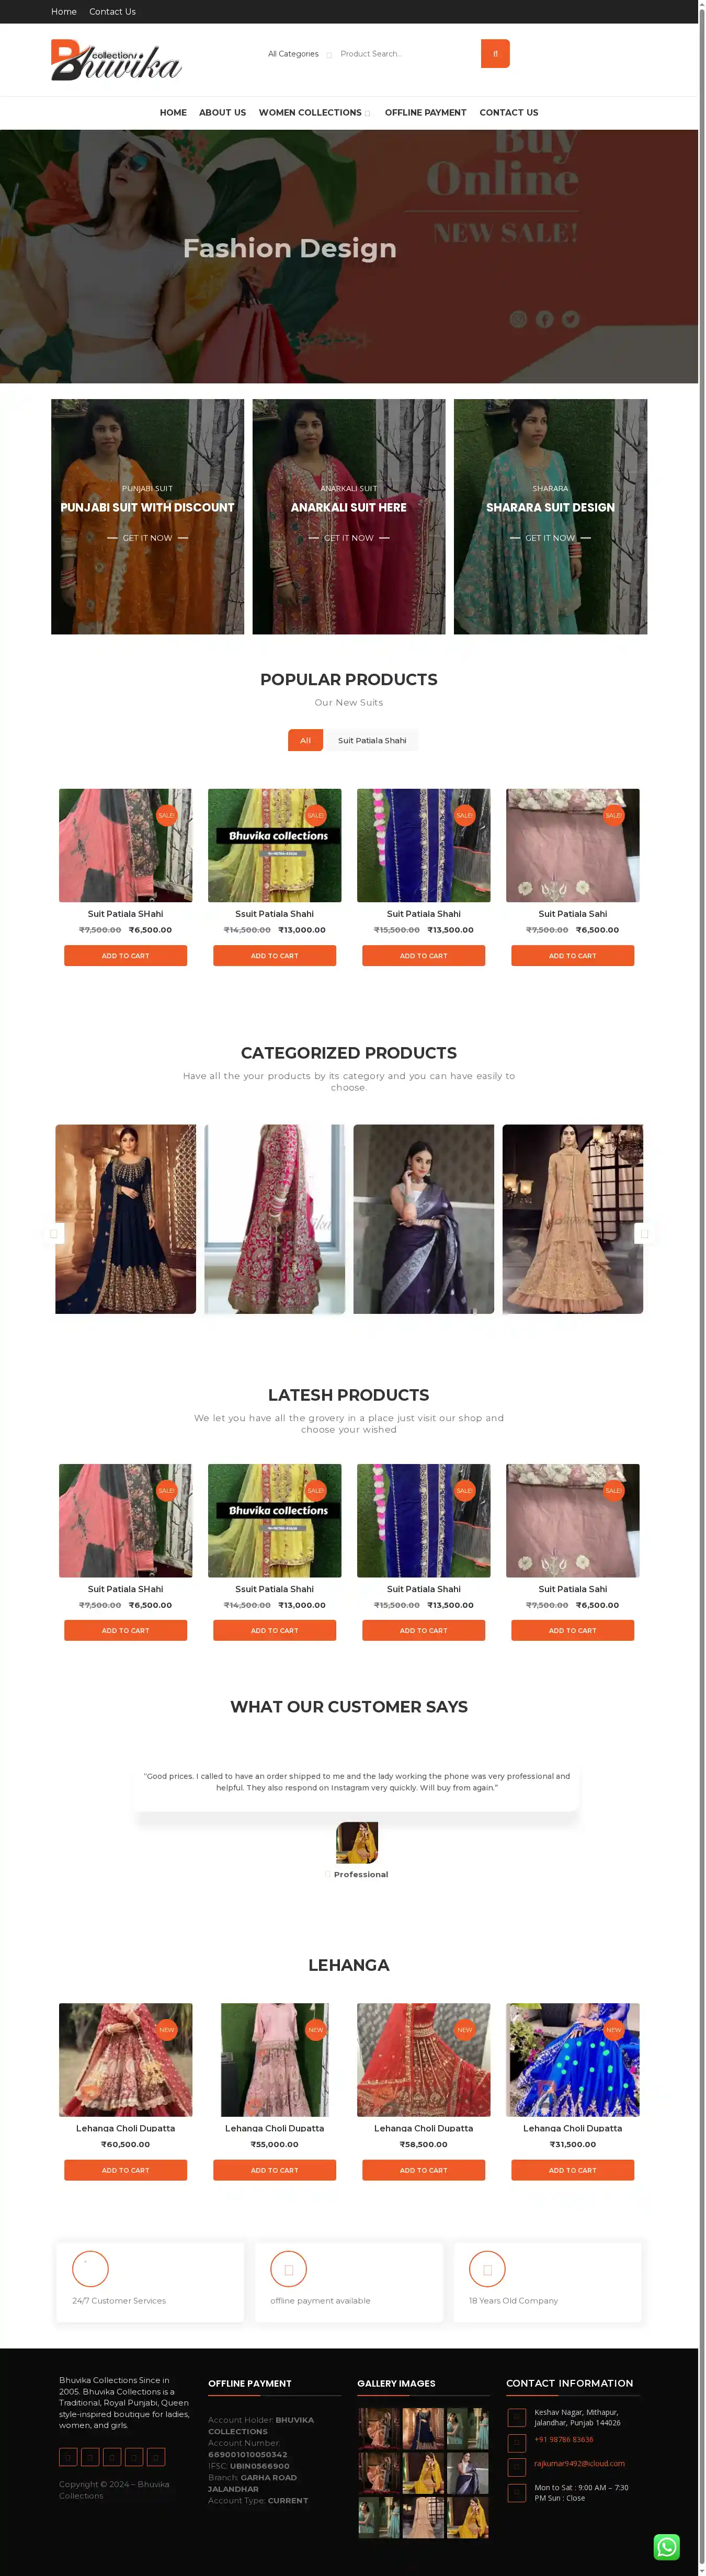Select the All products filter tab
The width and height of the screenshot is (706, 2576).
click(x=305, y=740)
